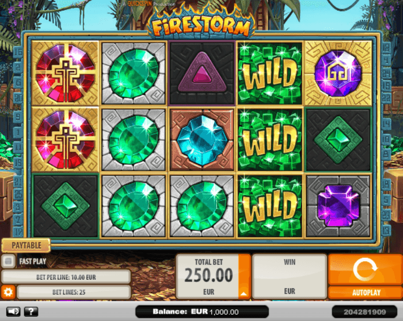Open help with the question mark icon

tap(31, 312)
